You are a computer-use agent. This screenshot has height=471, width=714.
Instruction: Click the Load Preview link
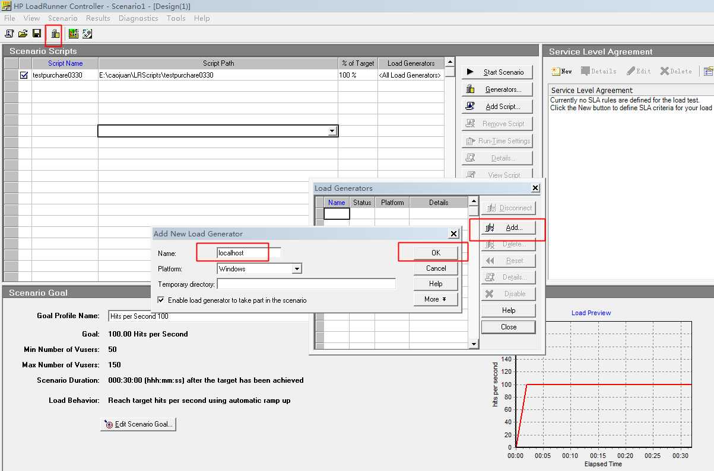click(591, 313)
